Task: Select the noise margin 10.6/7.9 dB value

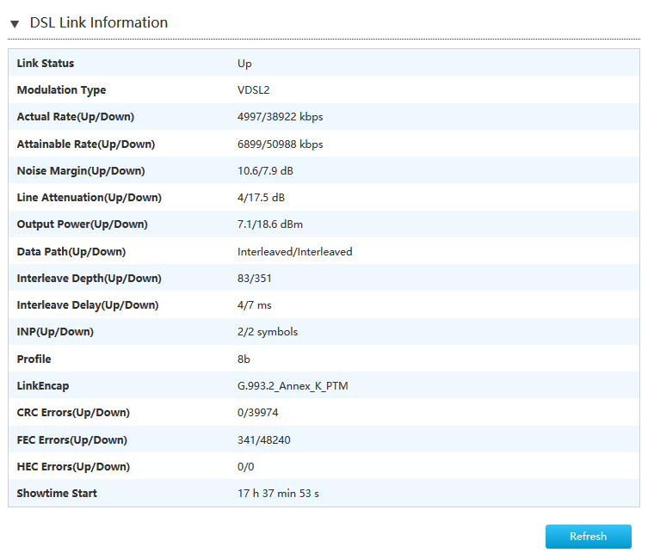Action: (265, 171)
